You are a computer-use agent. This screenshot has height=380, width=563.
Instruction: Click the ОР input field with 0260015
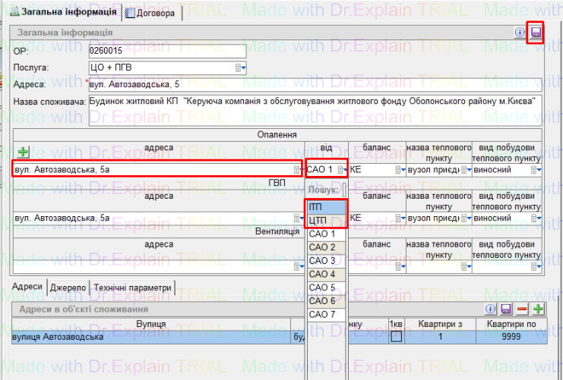point(167,52)
